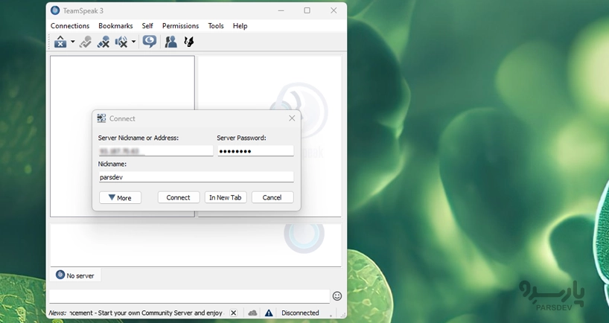Click the warning triangle status icon
Viewport: 609px width, 323px height.
click(268, 313)
